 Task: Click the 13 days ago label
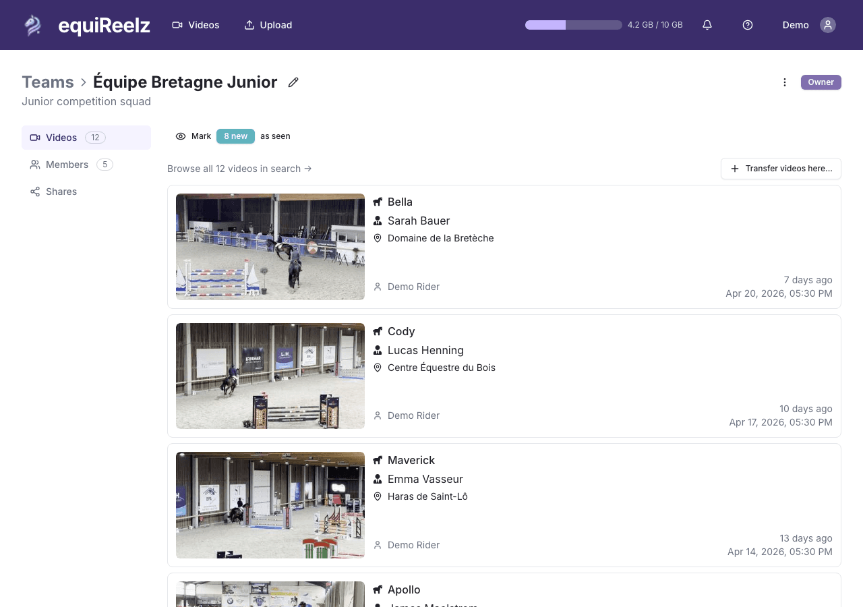click(x=806, y=538)
